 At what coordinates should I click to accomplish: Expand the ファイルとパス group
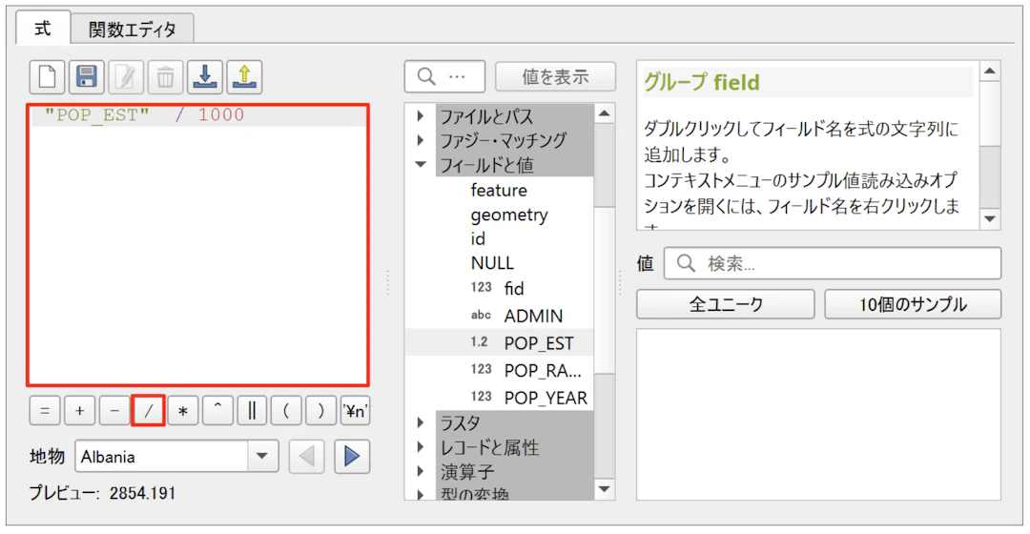(420, 116)
